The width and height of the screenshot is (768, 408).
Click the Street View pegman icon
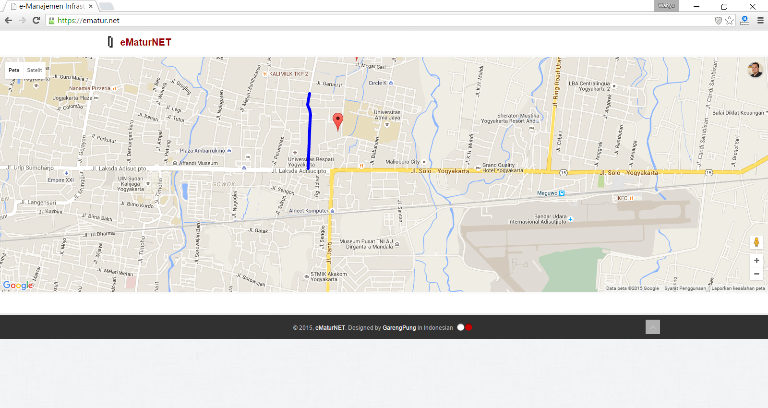[756, 242]
